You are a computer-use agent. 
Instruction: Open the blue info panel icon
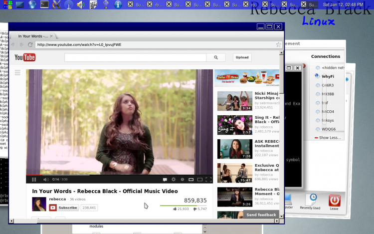(118, 4)
